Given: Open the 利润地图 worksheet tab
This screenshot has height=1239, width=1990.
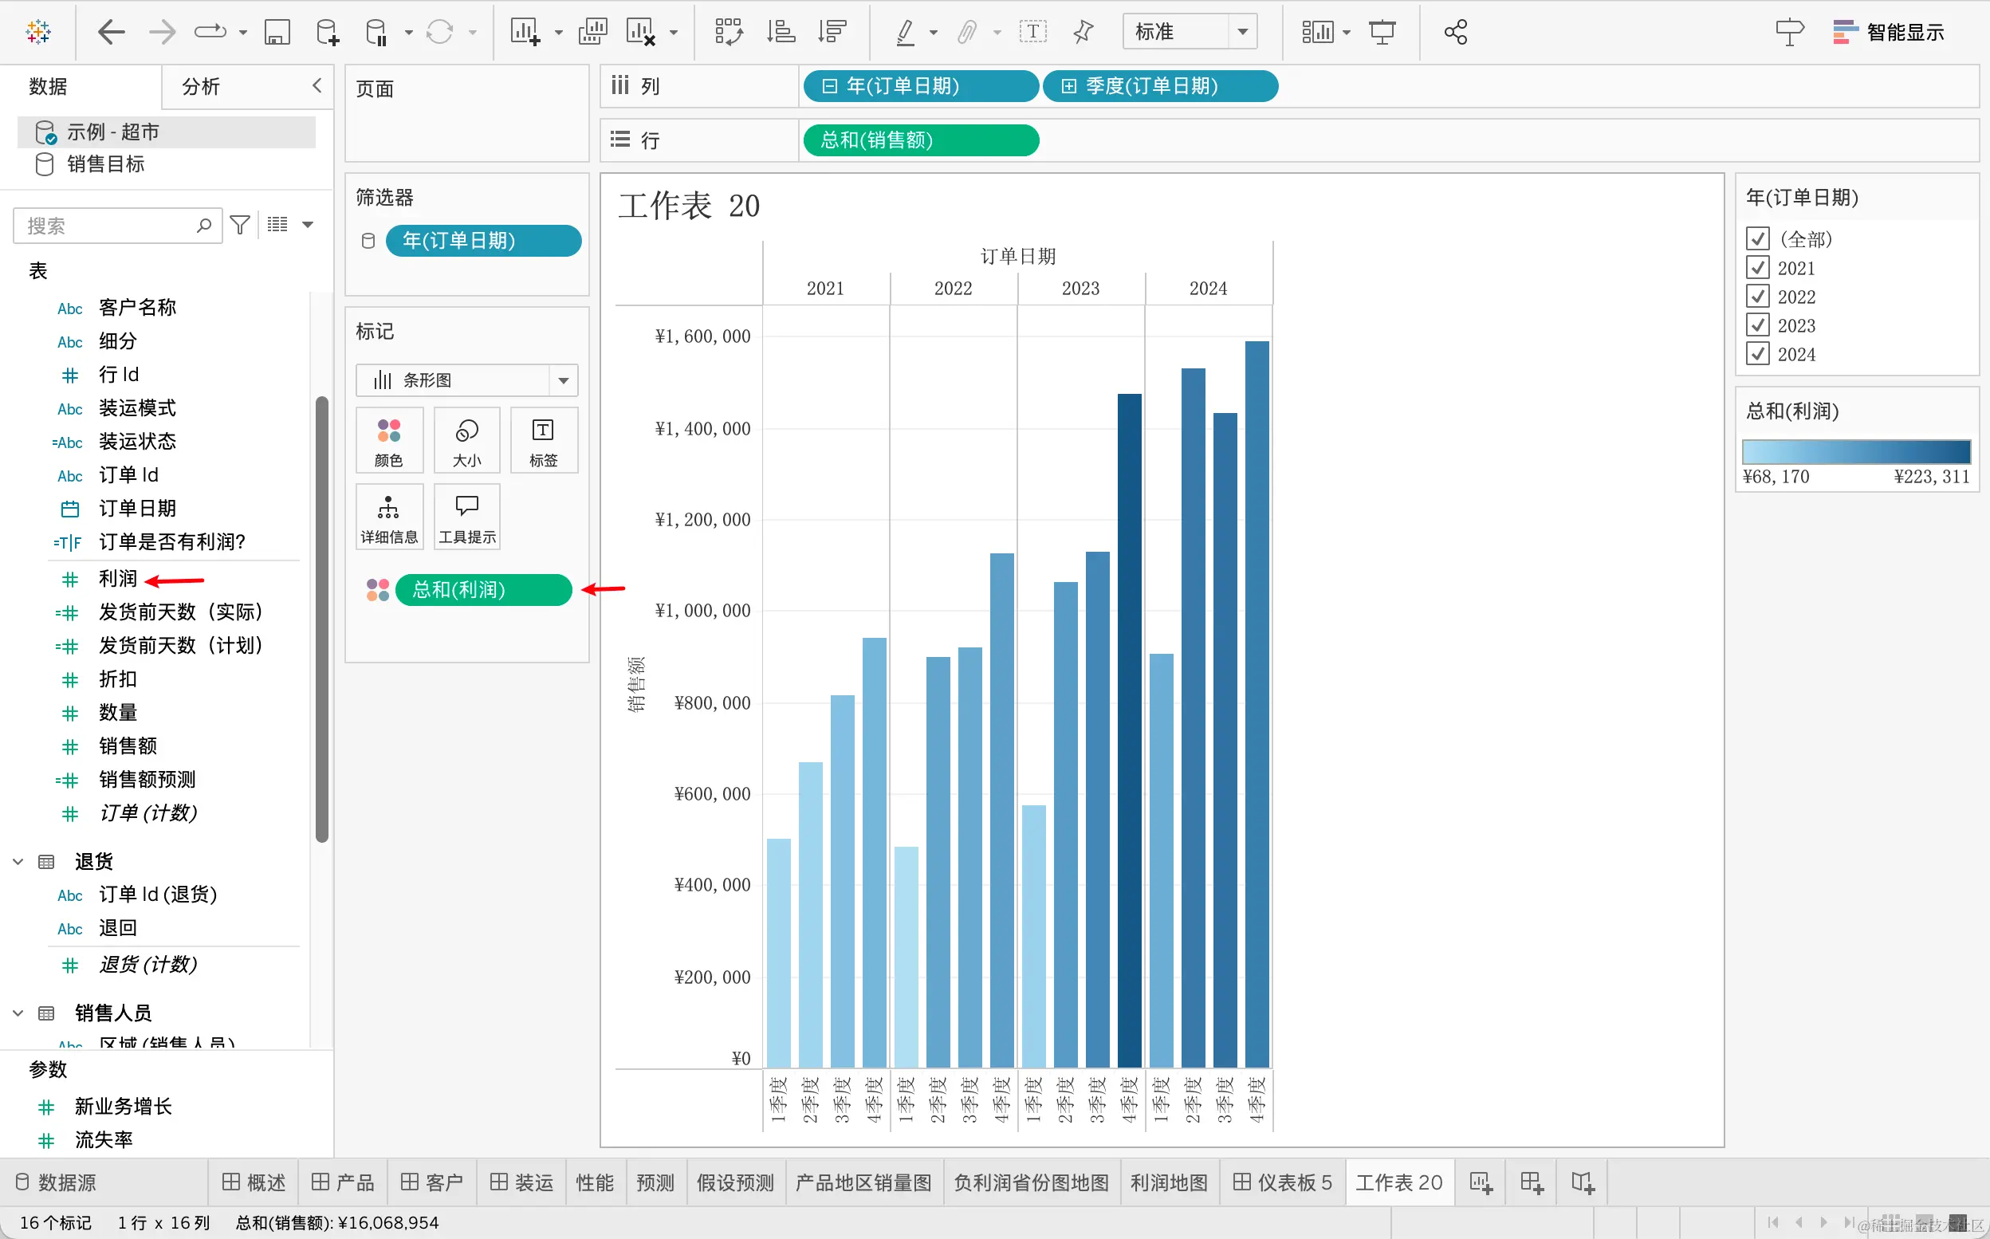Looking at the screenshot, I should point(1168,1182).
